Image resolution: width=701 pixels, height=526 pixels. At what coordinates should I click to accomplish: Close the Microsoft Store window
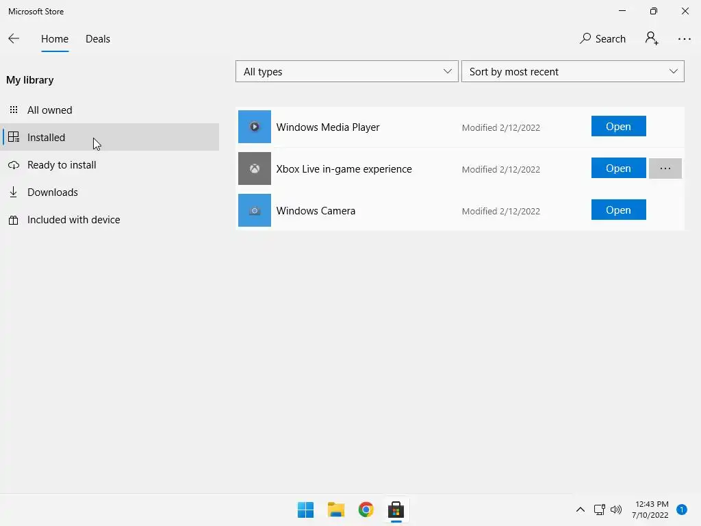685,11
